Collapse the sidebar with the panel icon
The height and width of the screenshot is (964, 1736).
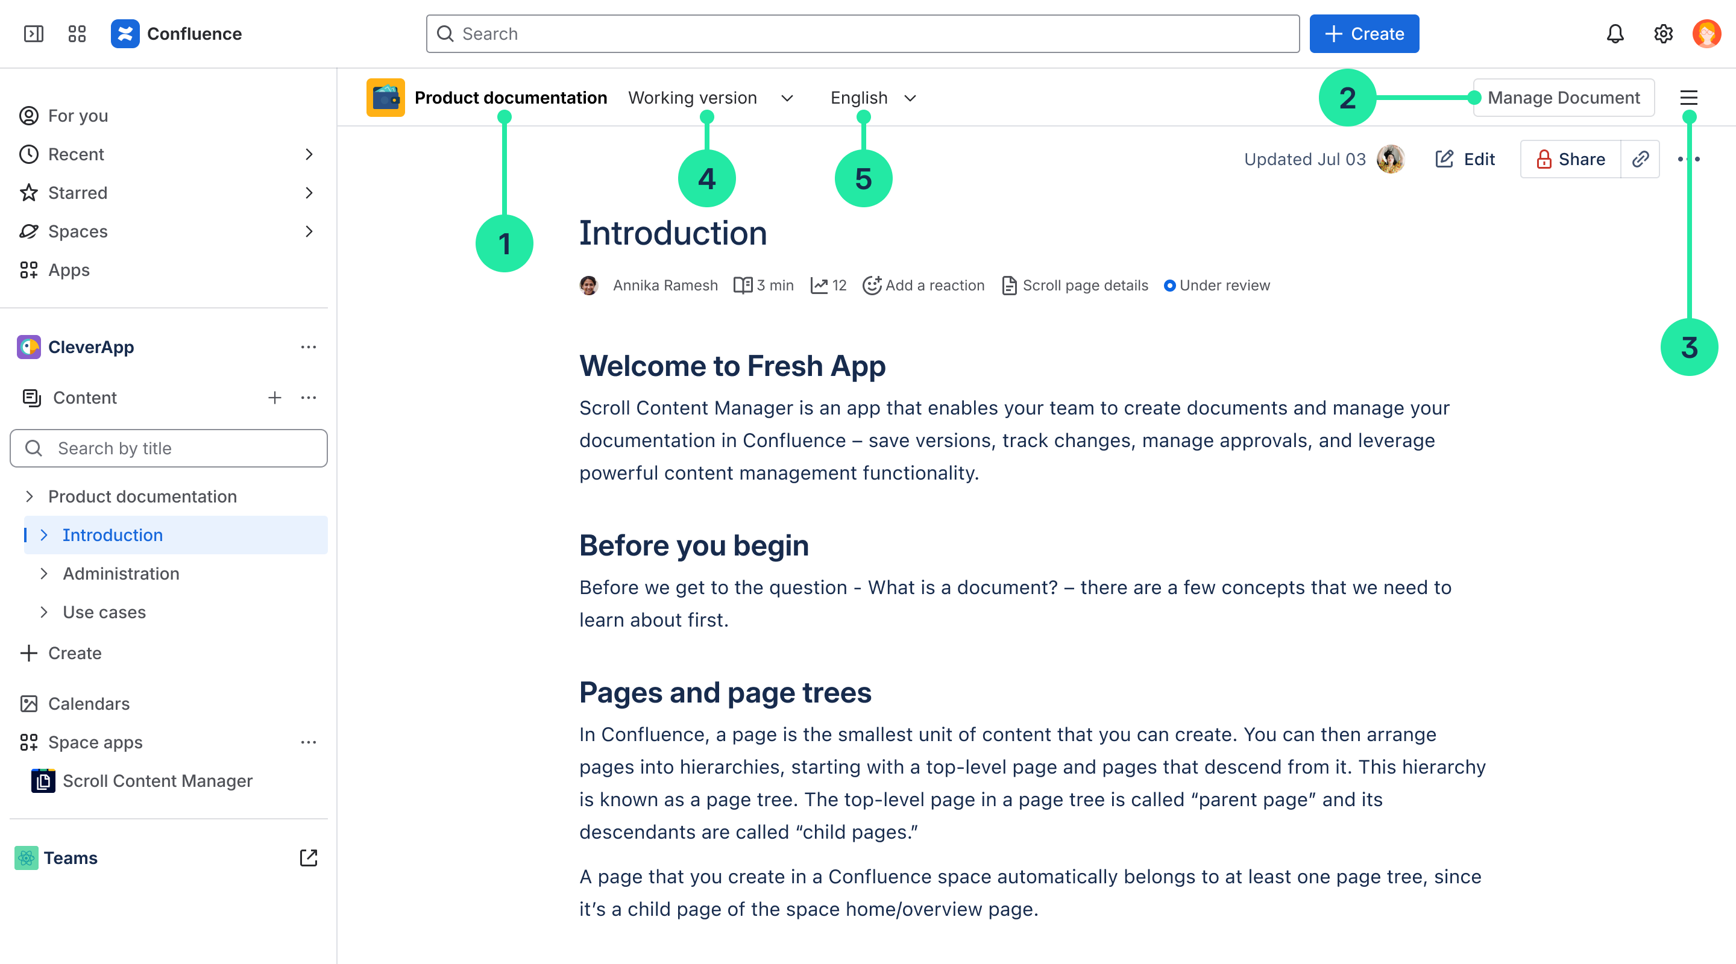[x=34, y=34]
